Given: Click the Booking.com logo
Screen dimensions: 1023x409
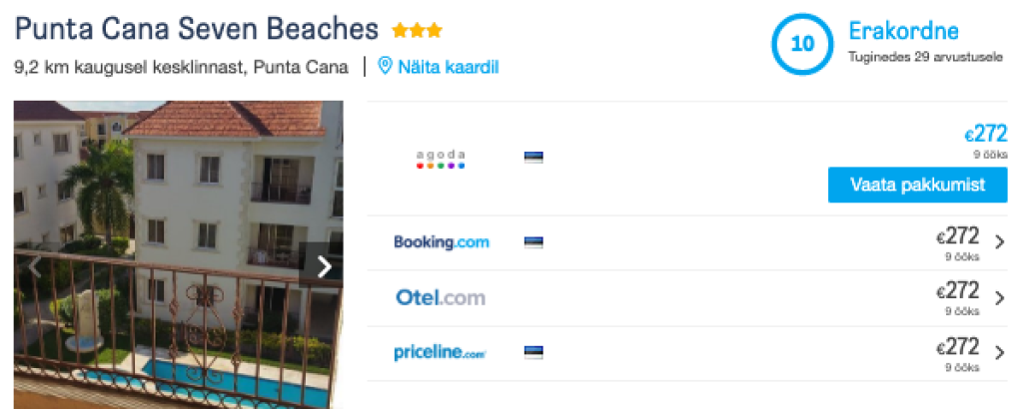Looking at the screenshot, I should 442,242.
